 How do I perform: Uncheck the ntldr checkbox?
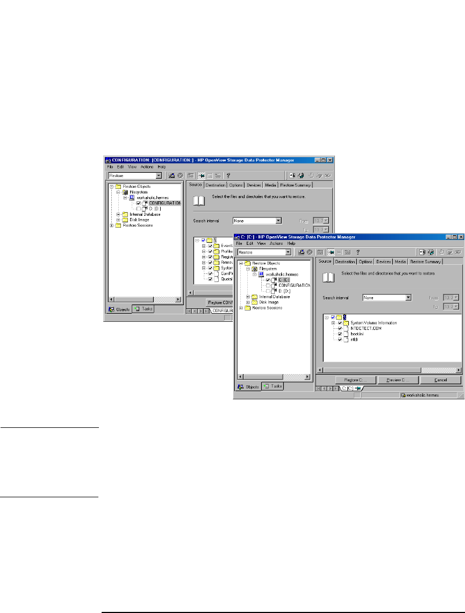(x=340, y=340)
